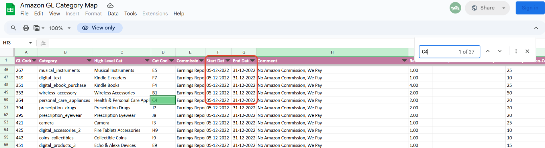Open the Data menu
This screenshot has width=545, height=148.
113,13
